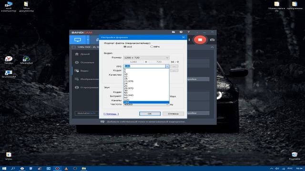Select the MP4 file format radio button
305x171 pixels.
pos(152,47)
